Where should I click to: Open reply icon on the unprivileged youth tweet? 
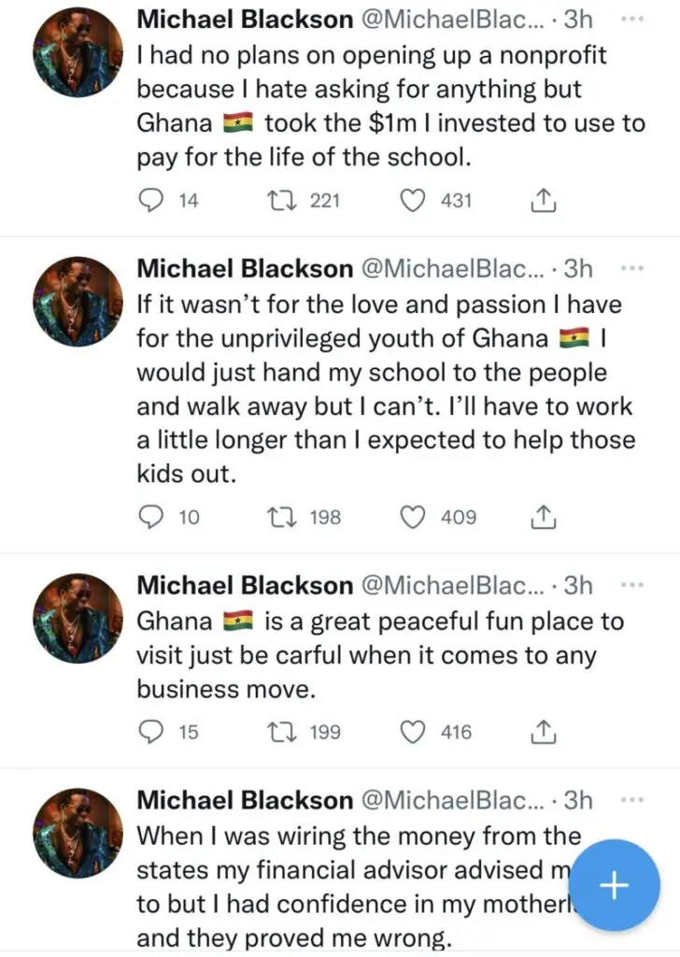coord(149,517)
